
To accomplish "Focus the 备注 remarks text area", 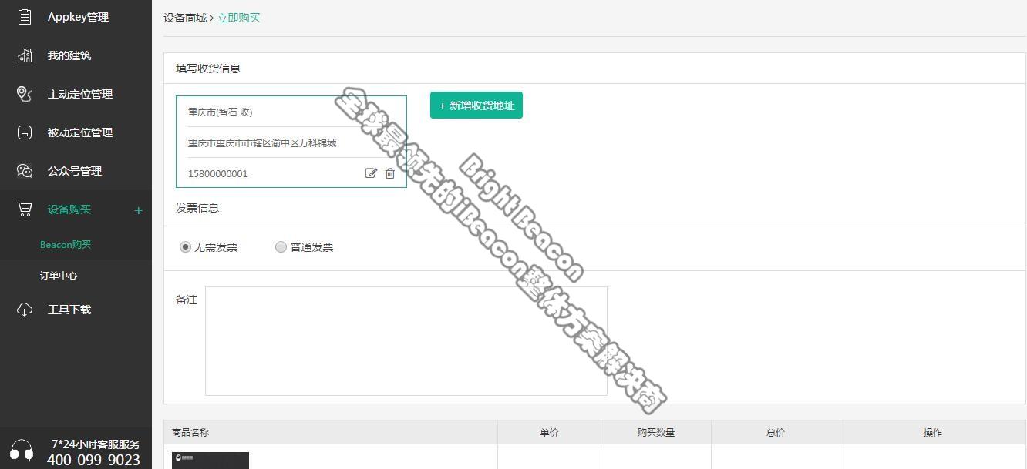I will tap(406, 341).
